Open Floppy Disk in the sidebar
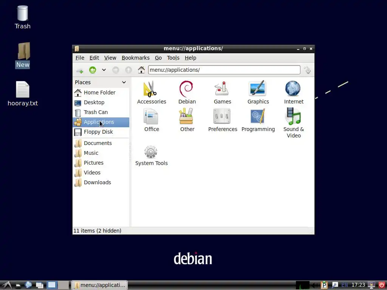The width and height of the screenshot is (387, 290). [x=101, y=132]
